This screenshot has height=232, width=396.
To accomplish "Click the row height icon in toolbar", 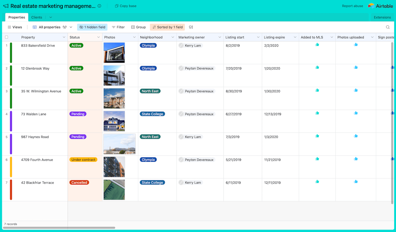I will (191, 27).
